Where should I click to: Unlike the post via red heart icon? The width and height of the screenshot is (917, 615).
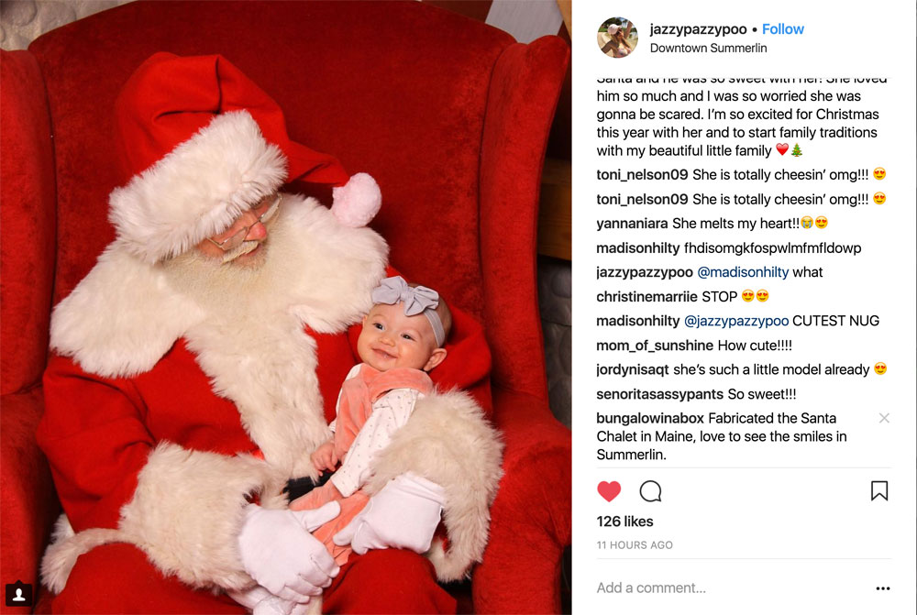609,491
